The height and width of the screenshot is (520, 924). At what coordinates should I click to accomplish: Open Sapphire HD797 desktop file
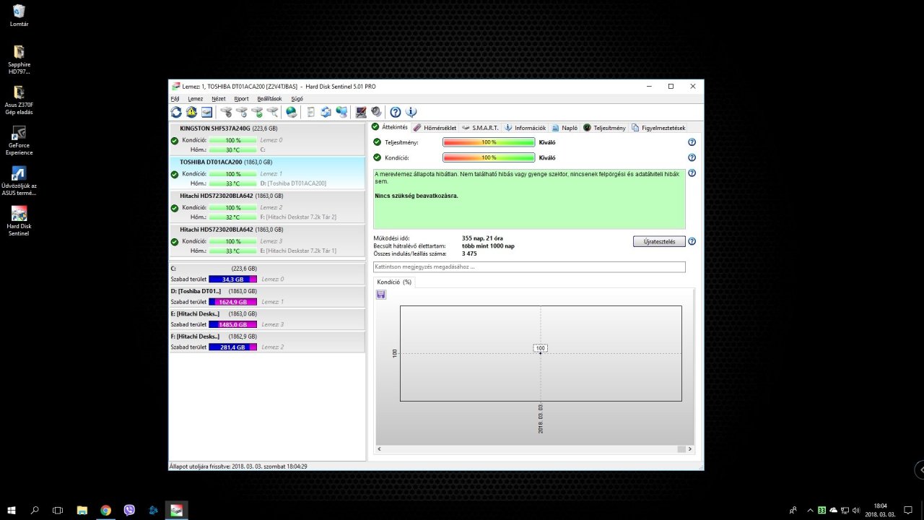coord(19,59)
